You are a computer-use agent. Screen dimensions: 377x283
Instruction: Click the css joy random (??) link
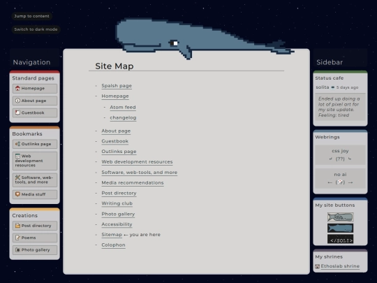click(340, 159)
